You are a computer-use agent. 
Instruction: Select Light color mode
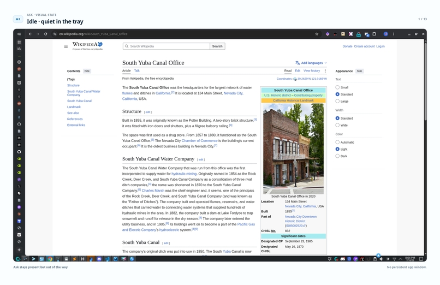[x=337, y=149]
